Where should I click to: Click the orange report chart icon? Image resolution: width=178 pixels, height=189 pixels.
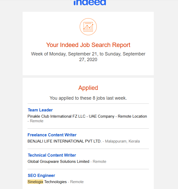coord(88,27)
